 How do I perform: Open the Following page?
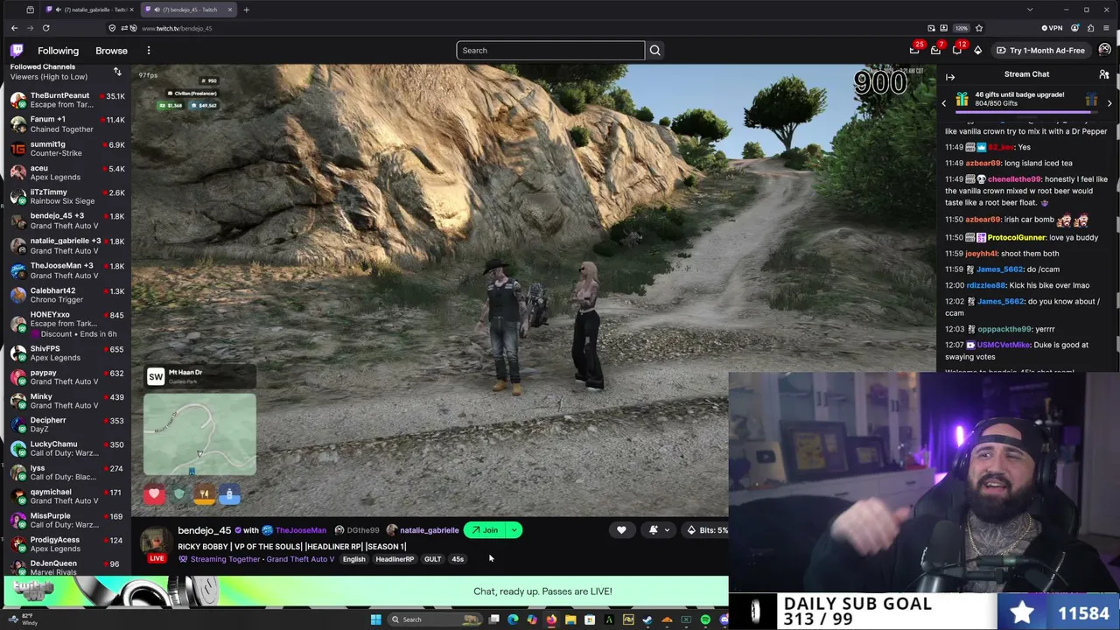click(58, 51)
